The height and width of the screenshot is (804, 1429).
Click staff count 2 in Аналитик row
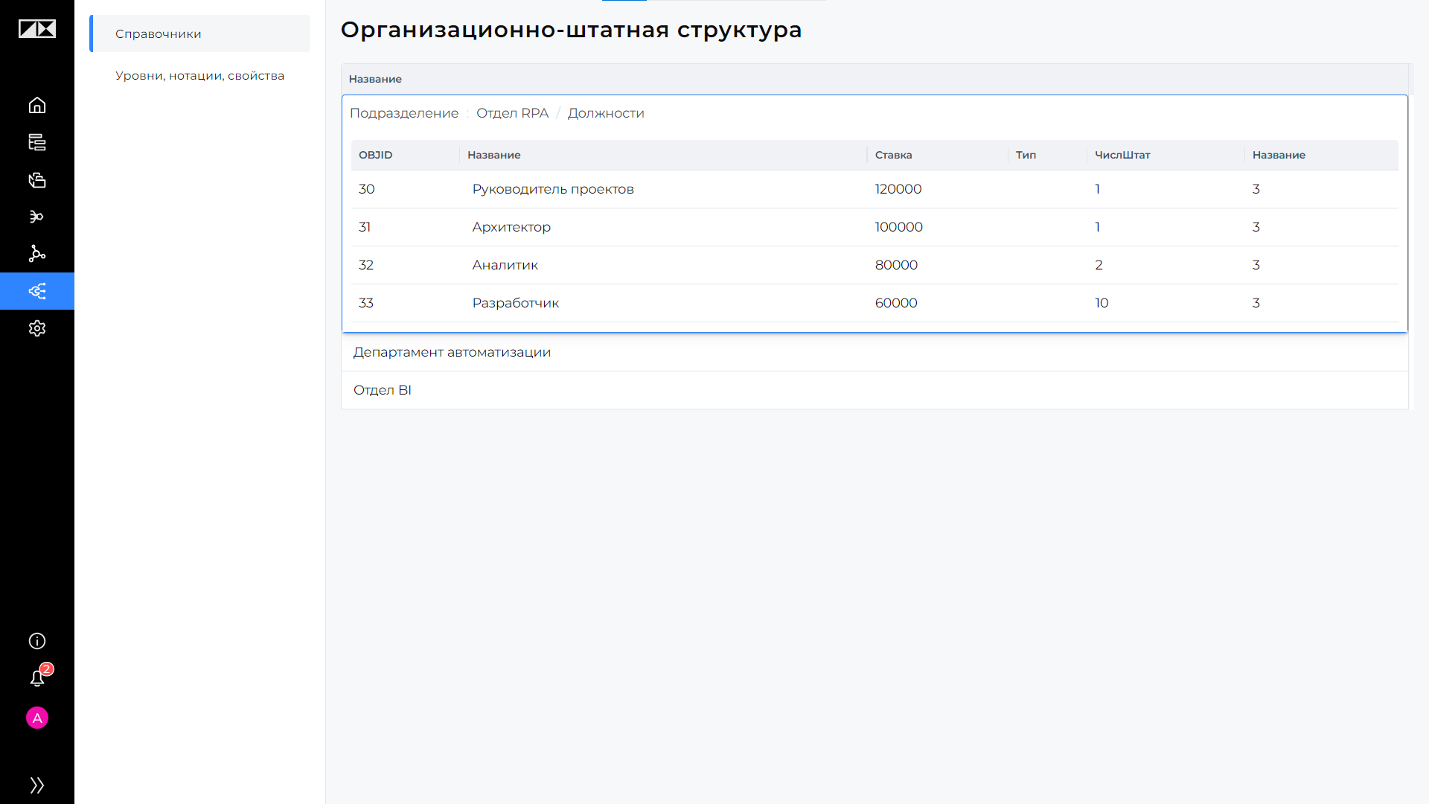click(1099, 265)
